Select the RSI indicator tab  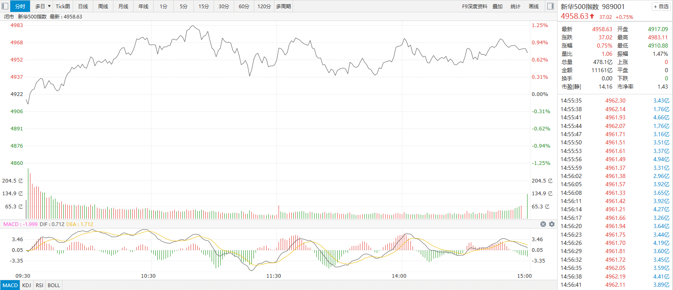[x=39, y=285]
